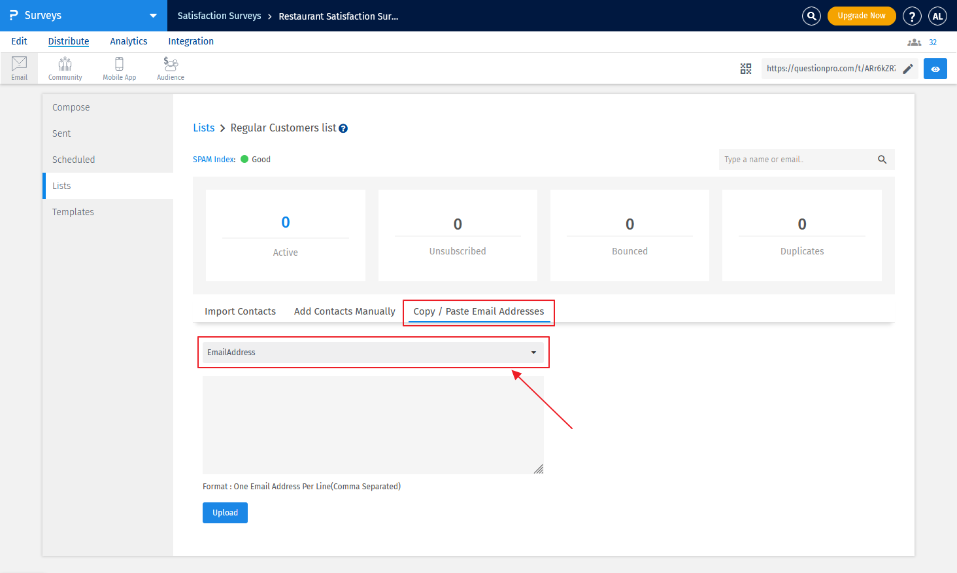957x573 pixels.
Task: Click the Upgrade Now button
Action: pos(861,16)
